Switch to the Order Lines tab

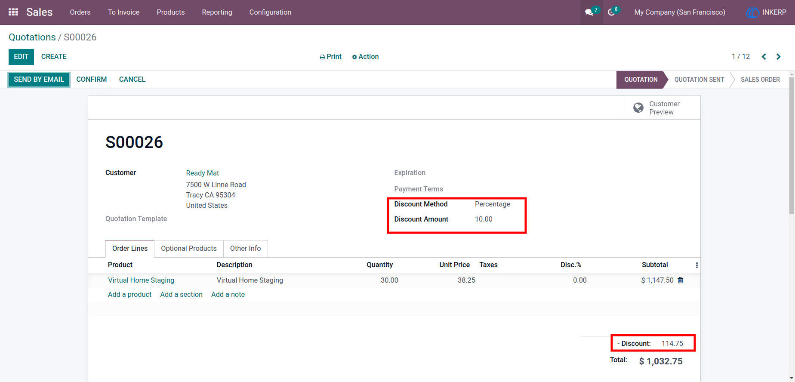tap(130, 249)
